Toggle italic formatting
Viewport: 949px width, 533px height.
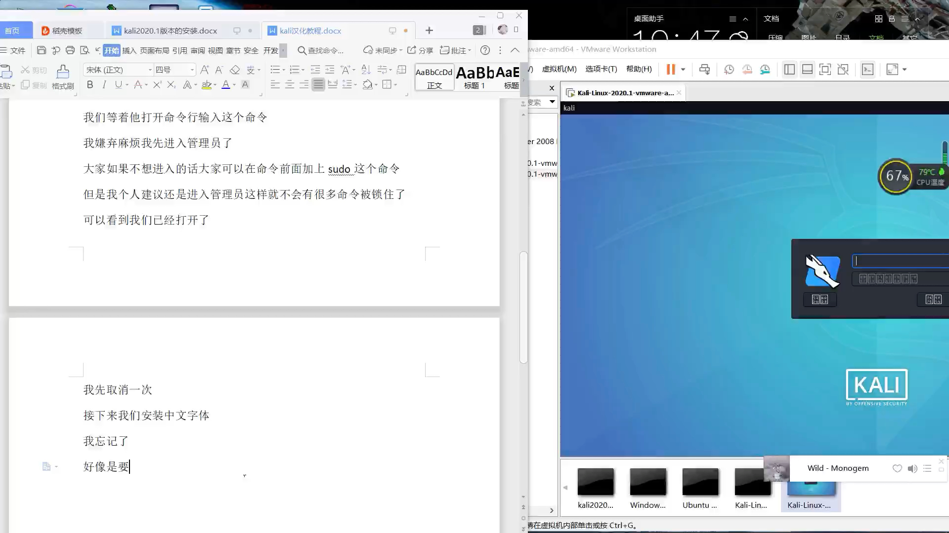click(x=104, y=85)
